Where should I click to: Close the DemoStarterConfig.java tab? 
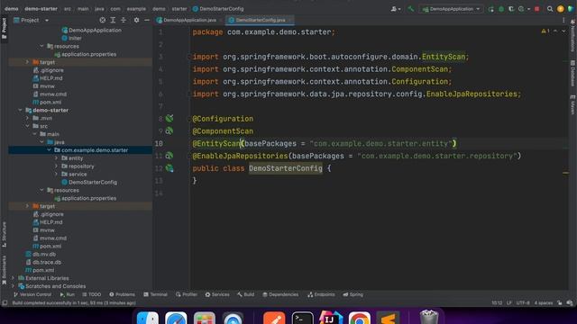coord(290,20)
